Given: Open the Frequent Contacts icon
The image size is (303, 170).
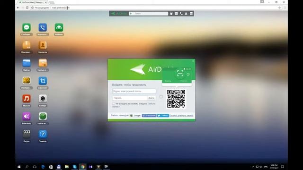Looking at the screenshot, I should click(x=43, y=63).
